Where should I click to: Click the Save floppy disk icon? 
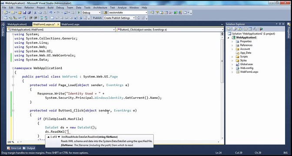coord(24,13)
